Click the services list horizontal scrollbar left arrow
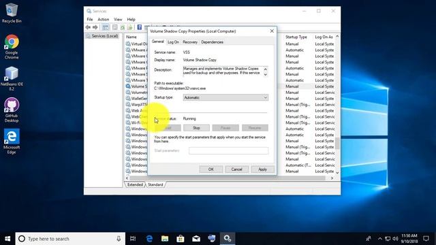This screenshot has width=436, height=245. tap(127, 178)
